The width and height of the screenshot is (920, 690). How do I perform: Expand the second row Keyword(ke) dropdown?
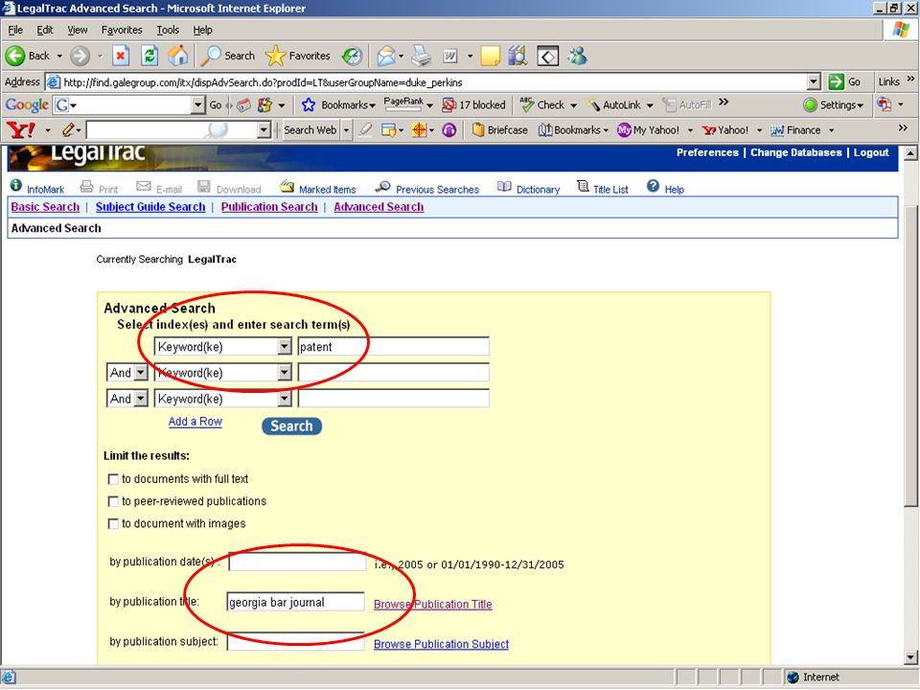tap(284, 373)
